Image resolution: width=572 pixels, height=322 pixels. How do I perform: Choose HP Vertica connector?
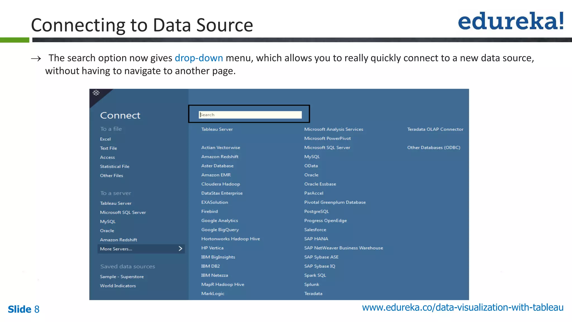point(212,248)
